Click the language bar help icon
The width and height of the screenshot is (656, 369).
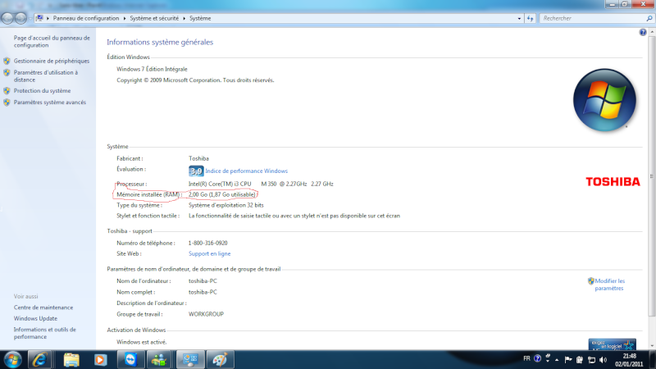tap(538, 358)
